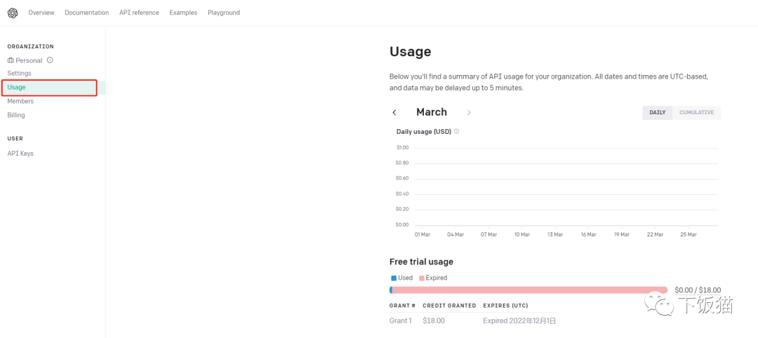The image size is (758, 338).
Task: Go to previous month with left chevron
Action: [394, 112]
